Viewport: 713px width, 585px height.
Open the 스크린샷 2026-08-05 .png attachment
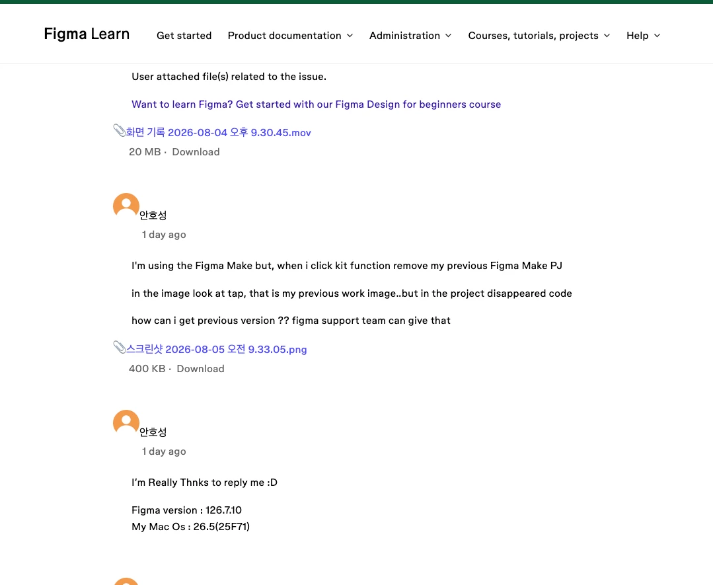(x=217, y=350)
